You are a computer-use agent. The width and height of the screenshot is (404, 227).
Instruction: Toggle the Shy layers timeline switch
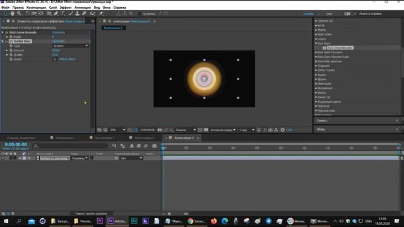point(132,146)
